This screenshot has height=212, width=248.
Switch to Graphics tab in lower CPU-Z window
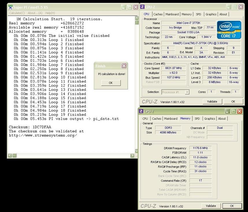210,119
